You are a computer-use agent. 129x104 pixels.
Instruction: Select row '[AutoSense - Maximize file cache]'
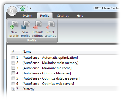click(47, 68)
